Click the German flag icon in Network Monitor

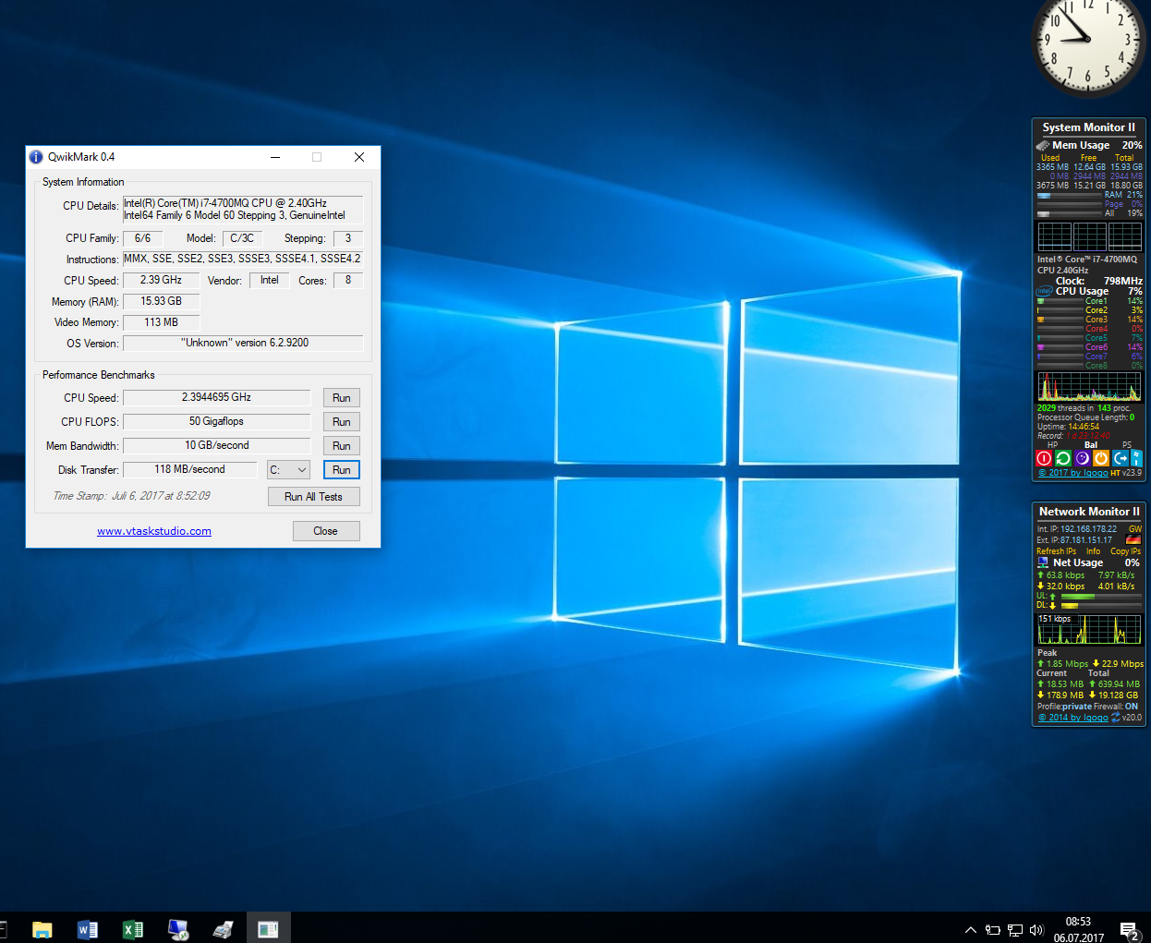[1133, 540]
